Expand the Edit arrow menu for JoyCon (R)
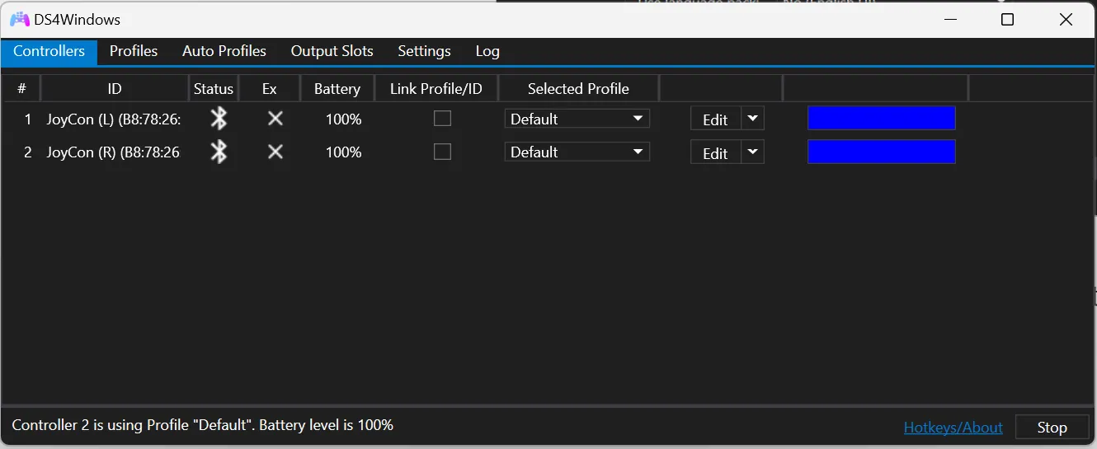This screenshot has height=449, width=1097. (752, 152)
